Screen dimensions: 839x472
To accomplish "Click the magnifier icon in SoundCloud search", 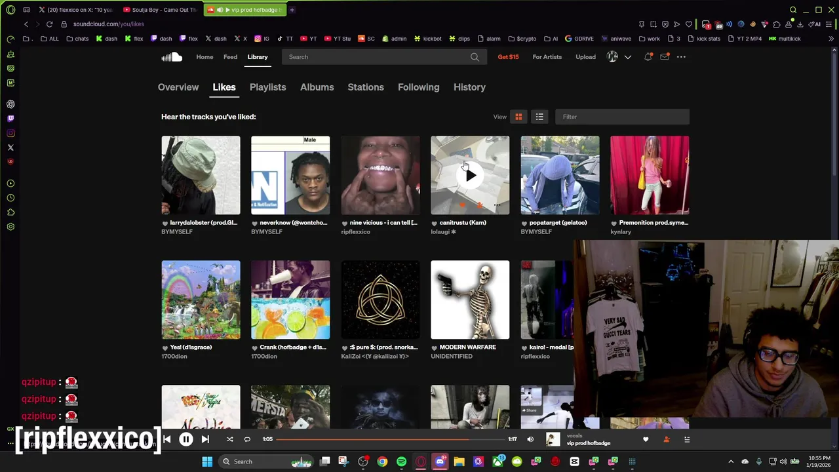I will coord(475,57).
